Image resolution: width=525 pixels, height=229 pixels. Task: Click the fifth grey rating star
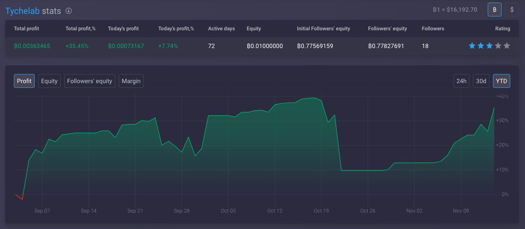tap(507, 45)
